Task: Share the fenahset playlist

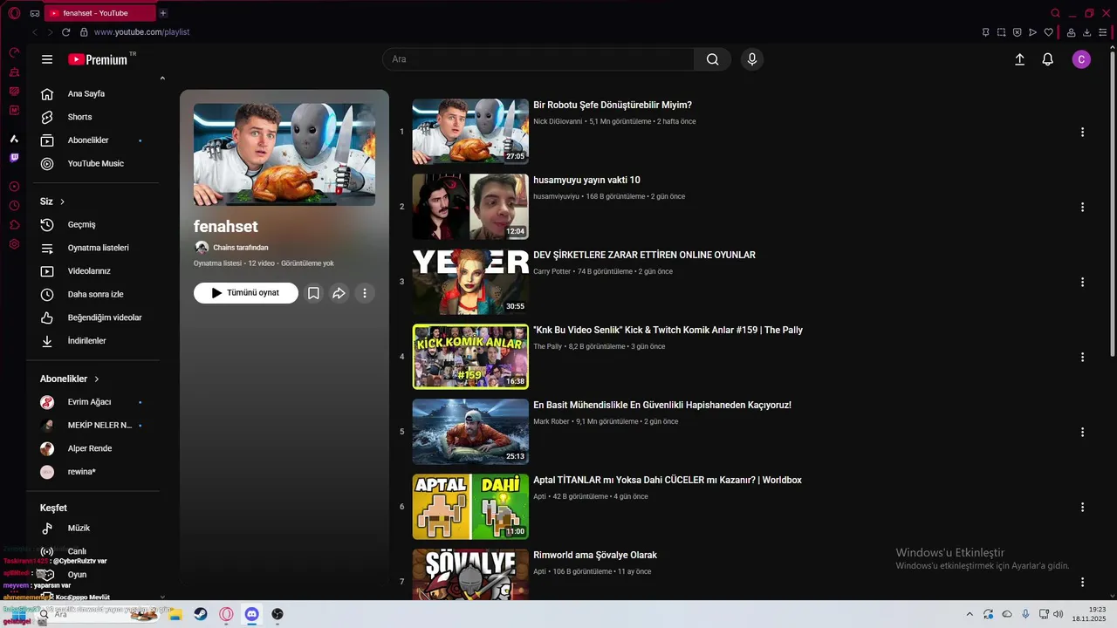Action: point(339,293)
